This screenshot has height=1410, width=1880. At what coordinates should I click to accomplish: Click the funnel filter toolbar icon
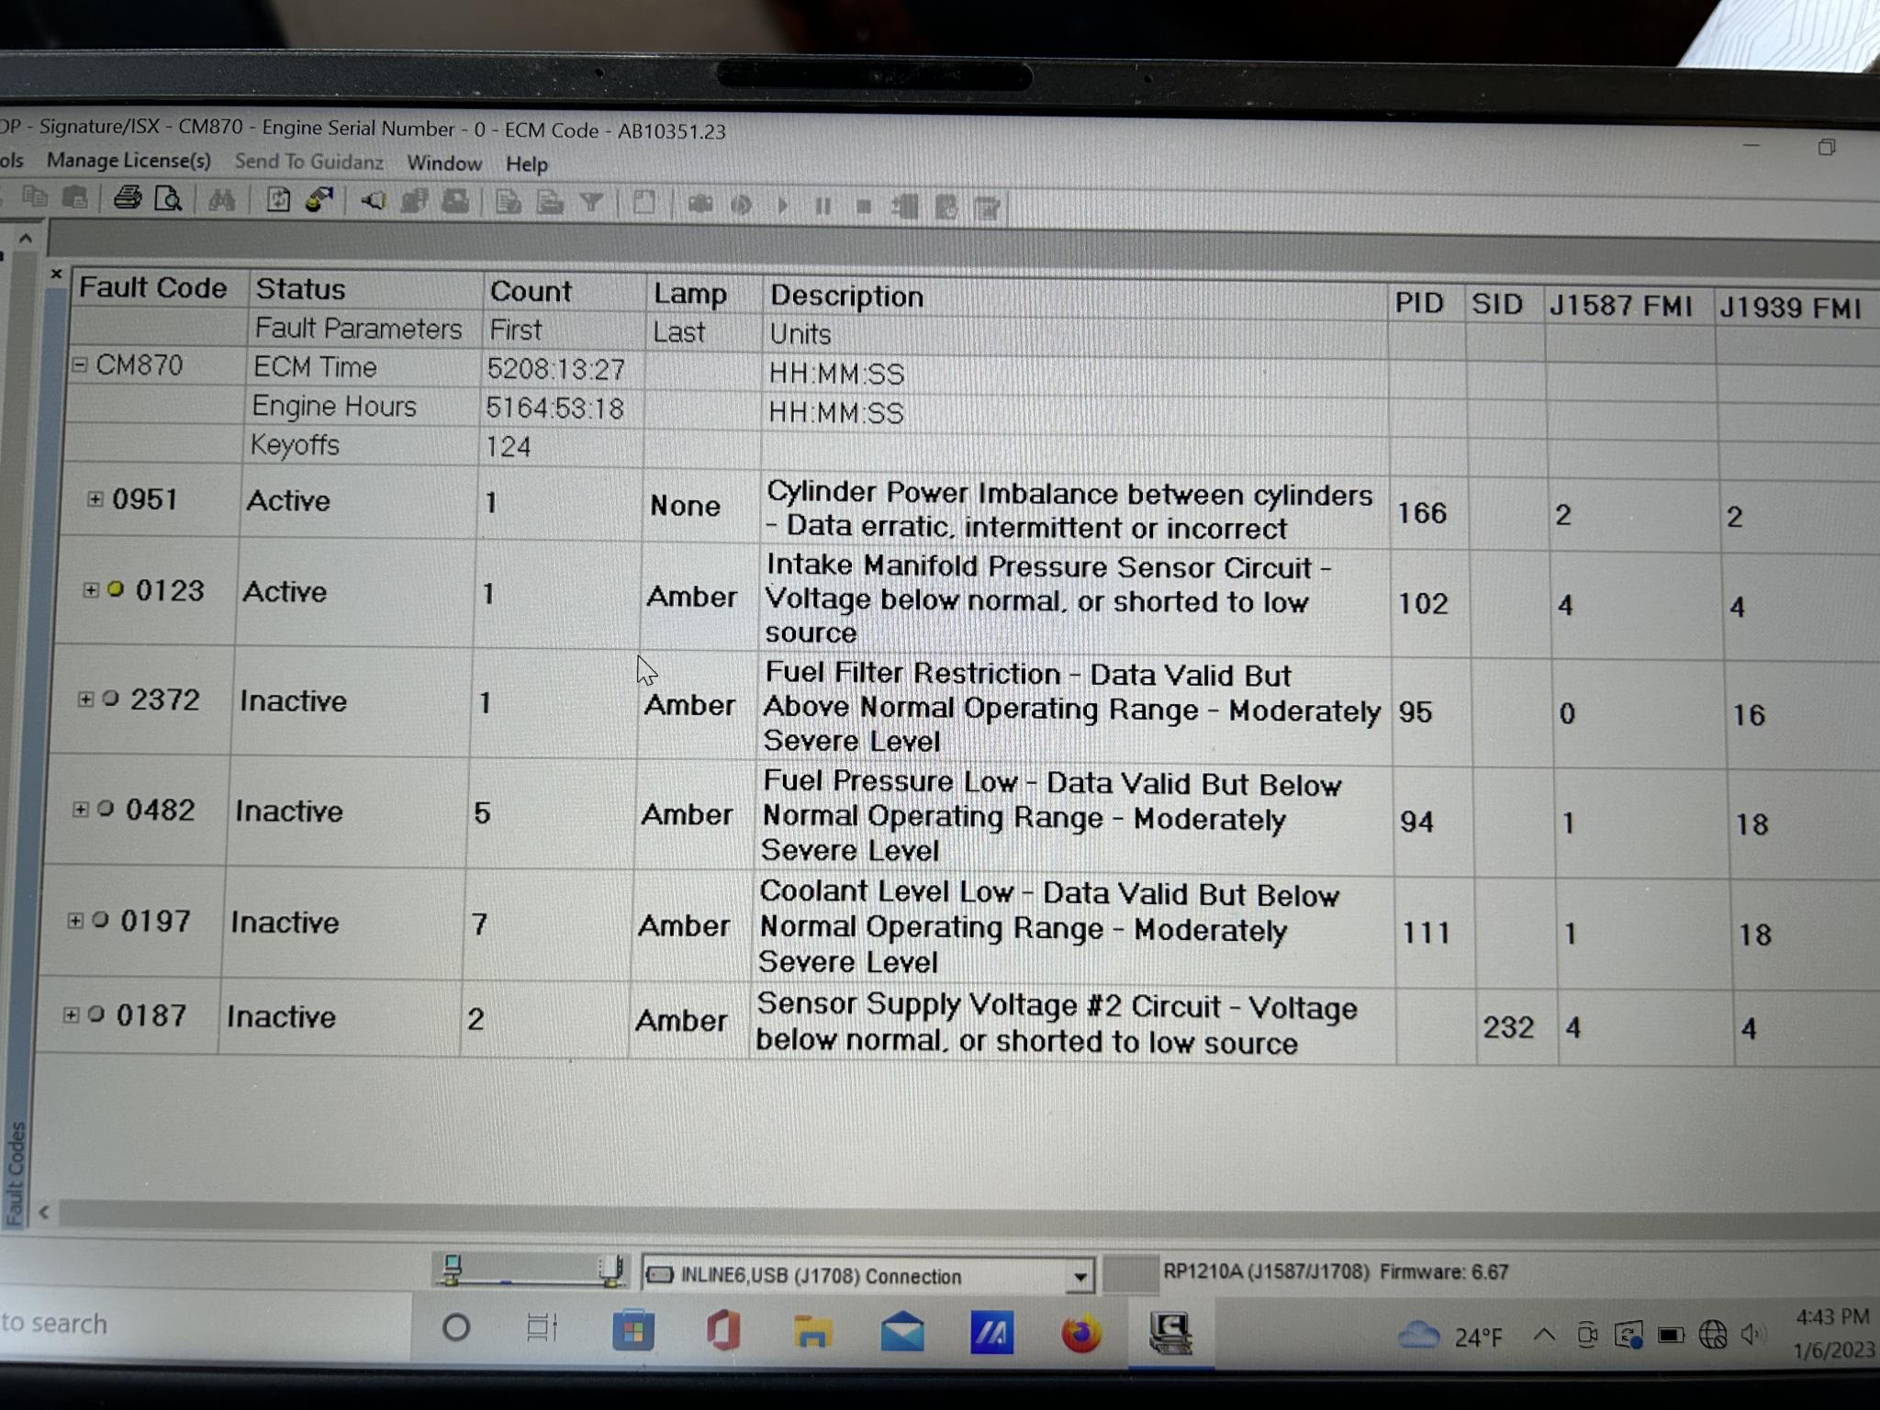(x=591, y=203)
